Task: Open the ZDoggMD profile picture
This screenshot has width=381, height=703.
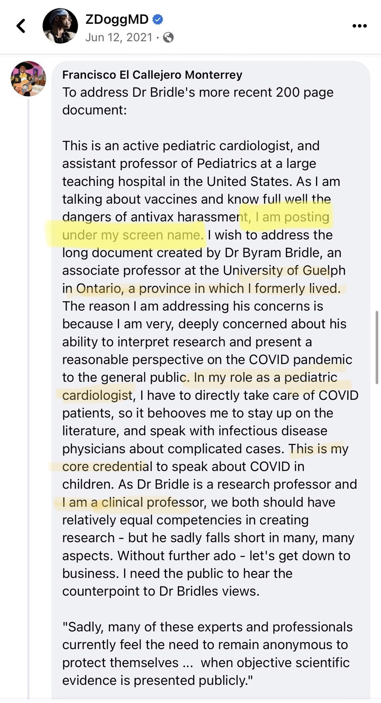Action: (x=60, y=26)
